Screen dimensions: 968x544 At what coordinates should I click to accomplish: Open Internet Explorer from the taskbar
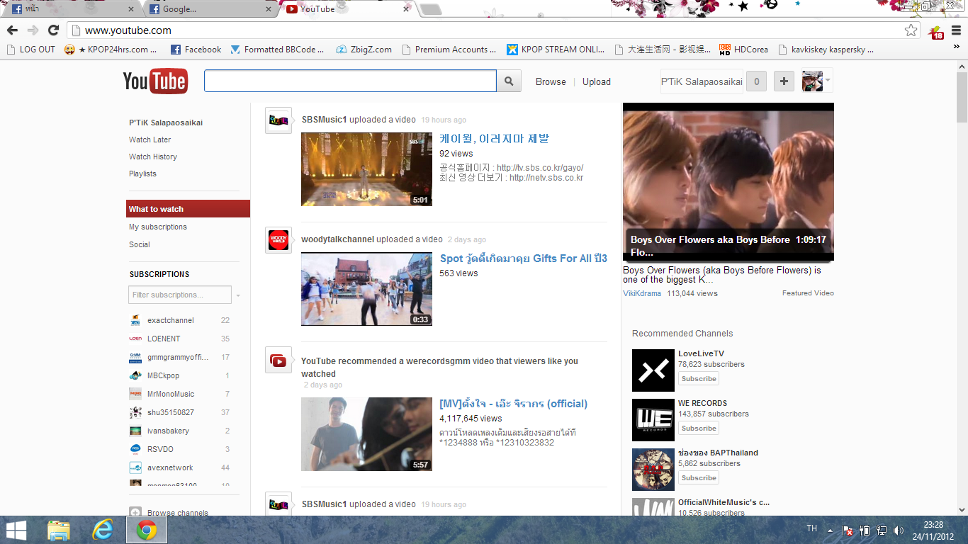(x=103, y=530)
